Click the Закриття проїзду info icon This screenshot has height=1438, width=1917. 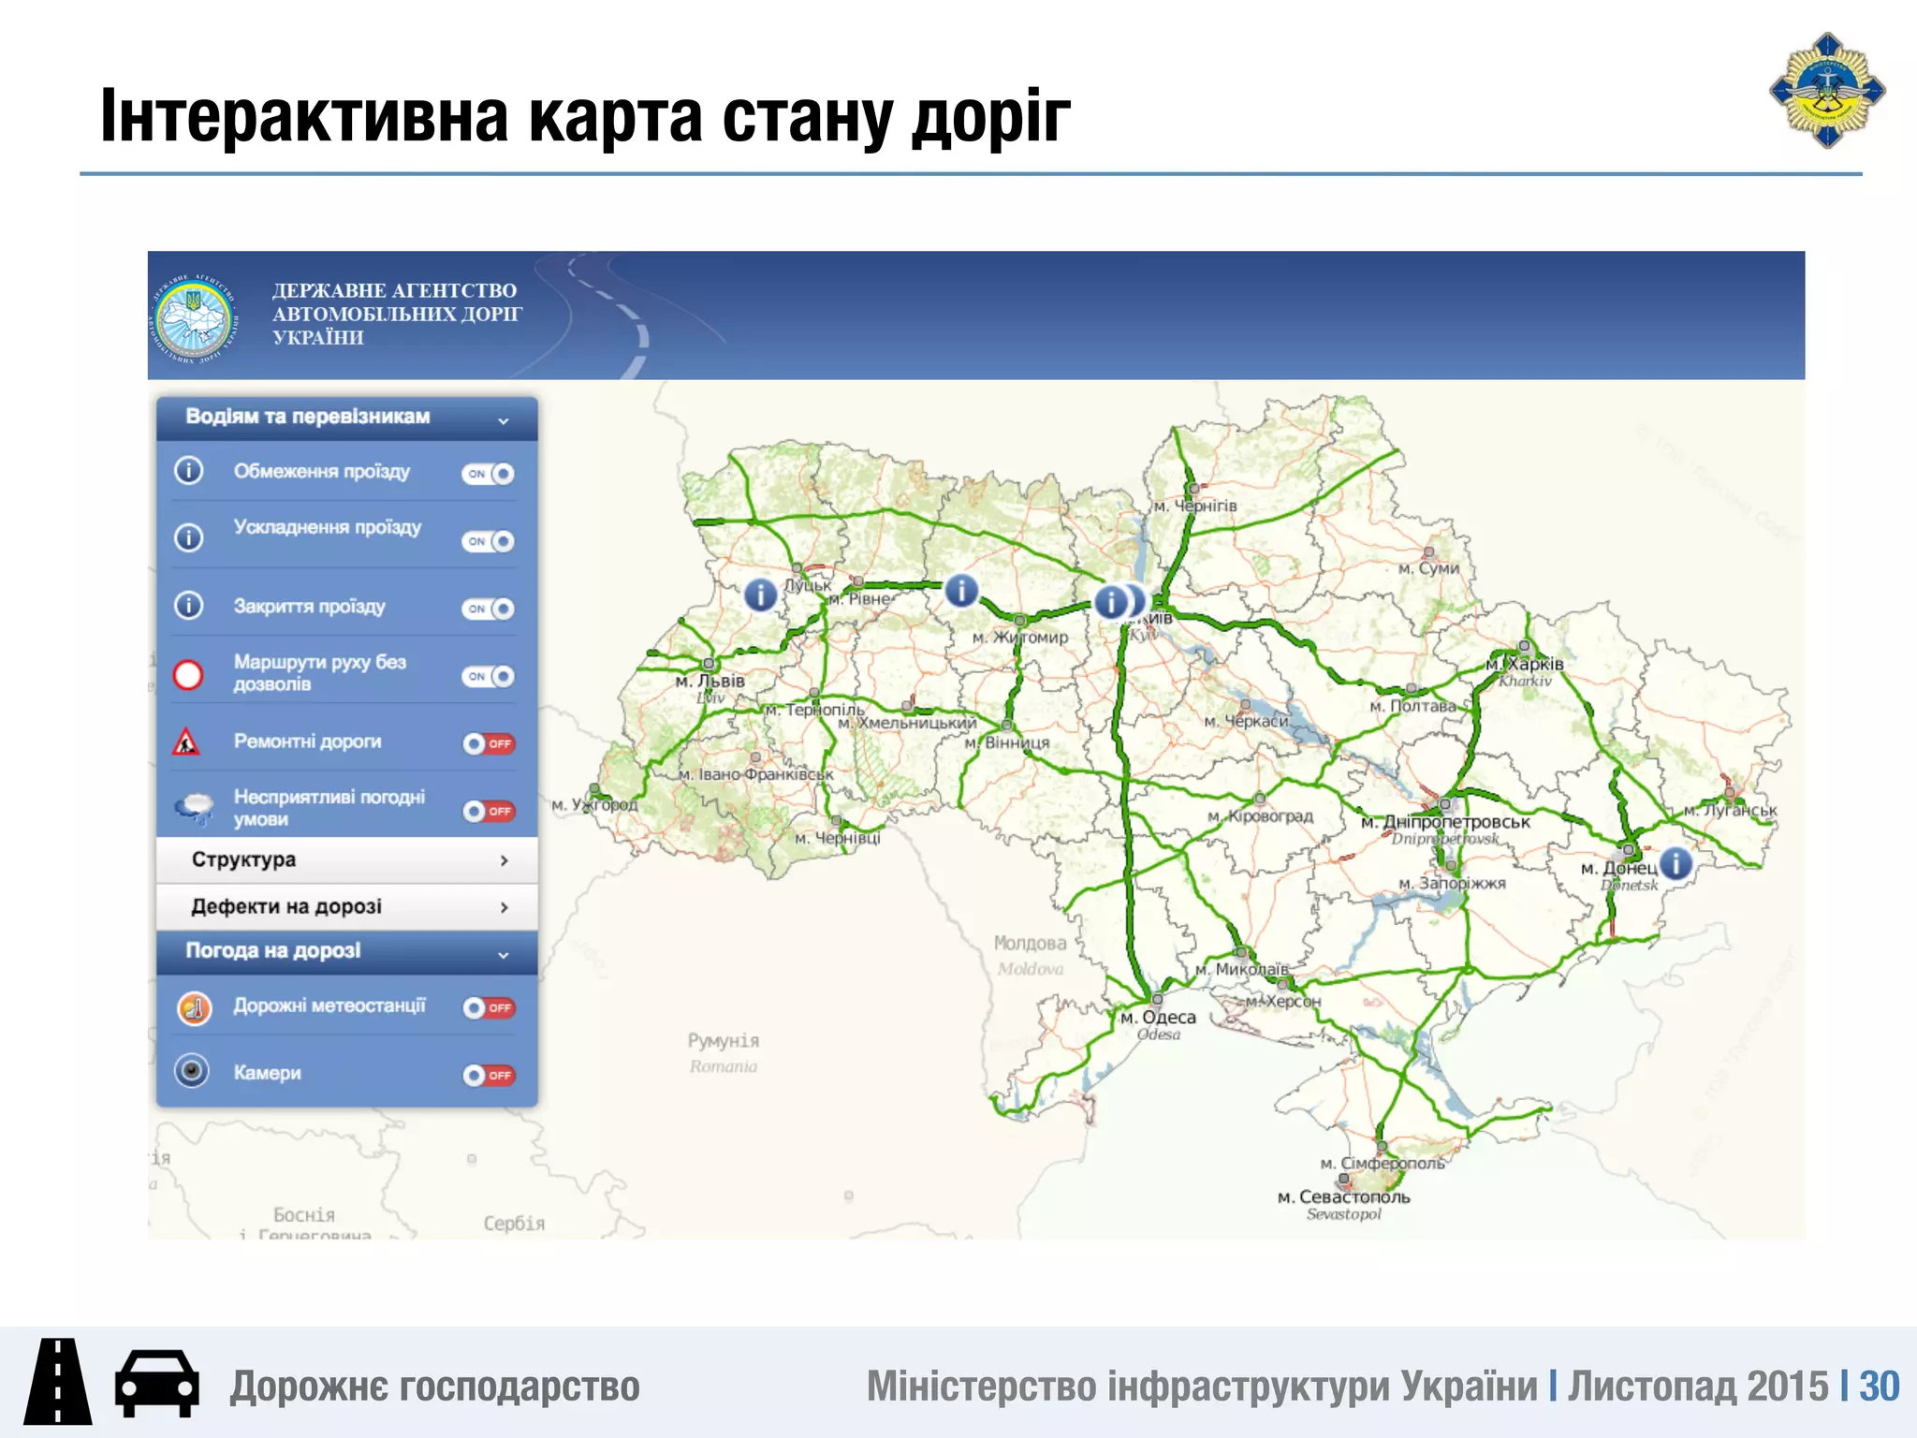[x=189, y=606]
